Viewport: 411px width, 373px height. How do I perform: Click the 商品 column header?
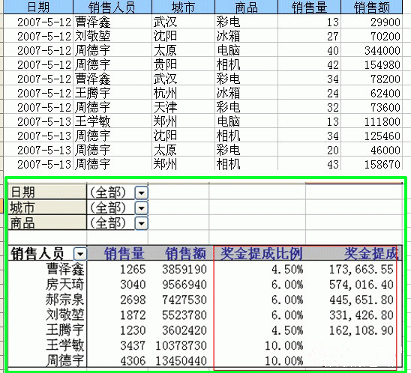click(x=246, y=7)
